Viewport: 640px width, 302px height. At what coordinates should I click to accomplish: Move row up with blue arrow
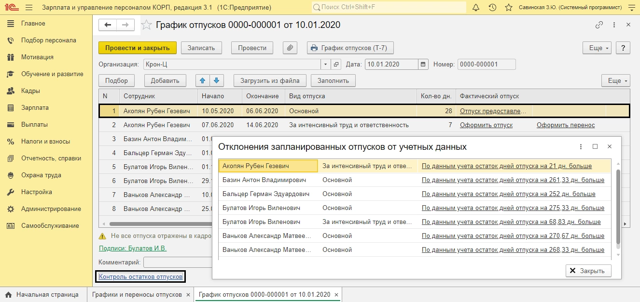pyautogui.click(x=203, y=81)
